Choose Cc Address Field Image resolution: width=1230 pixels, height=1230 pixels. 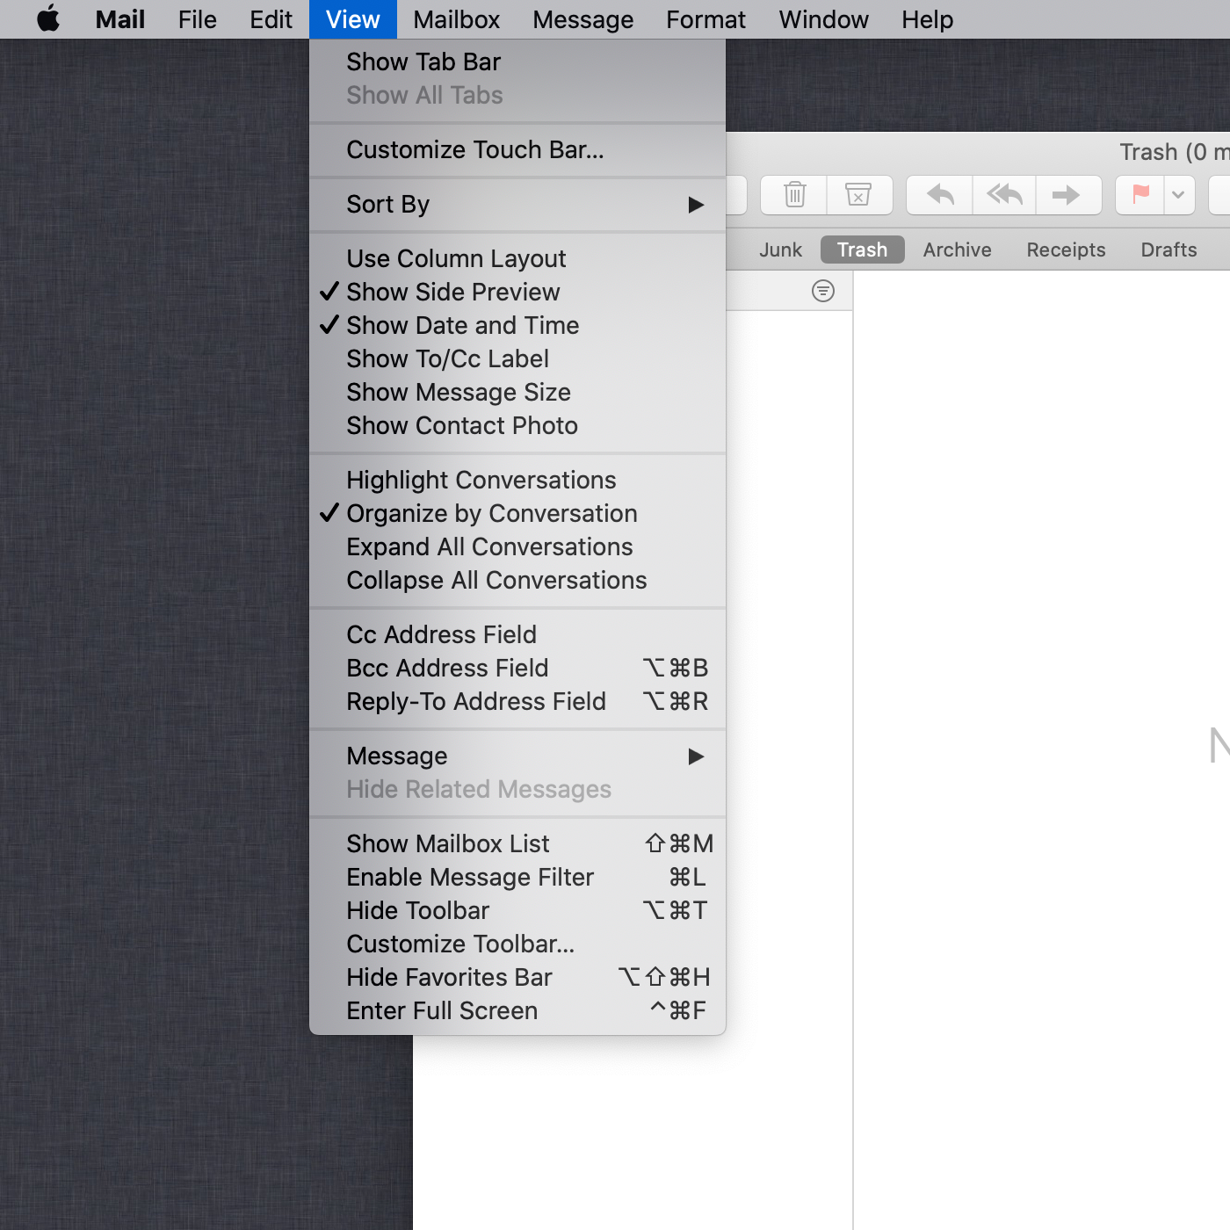click(x=517, y=634)
